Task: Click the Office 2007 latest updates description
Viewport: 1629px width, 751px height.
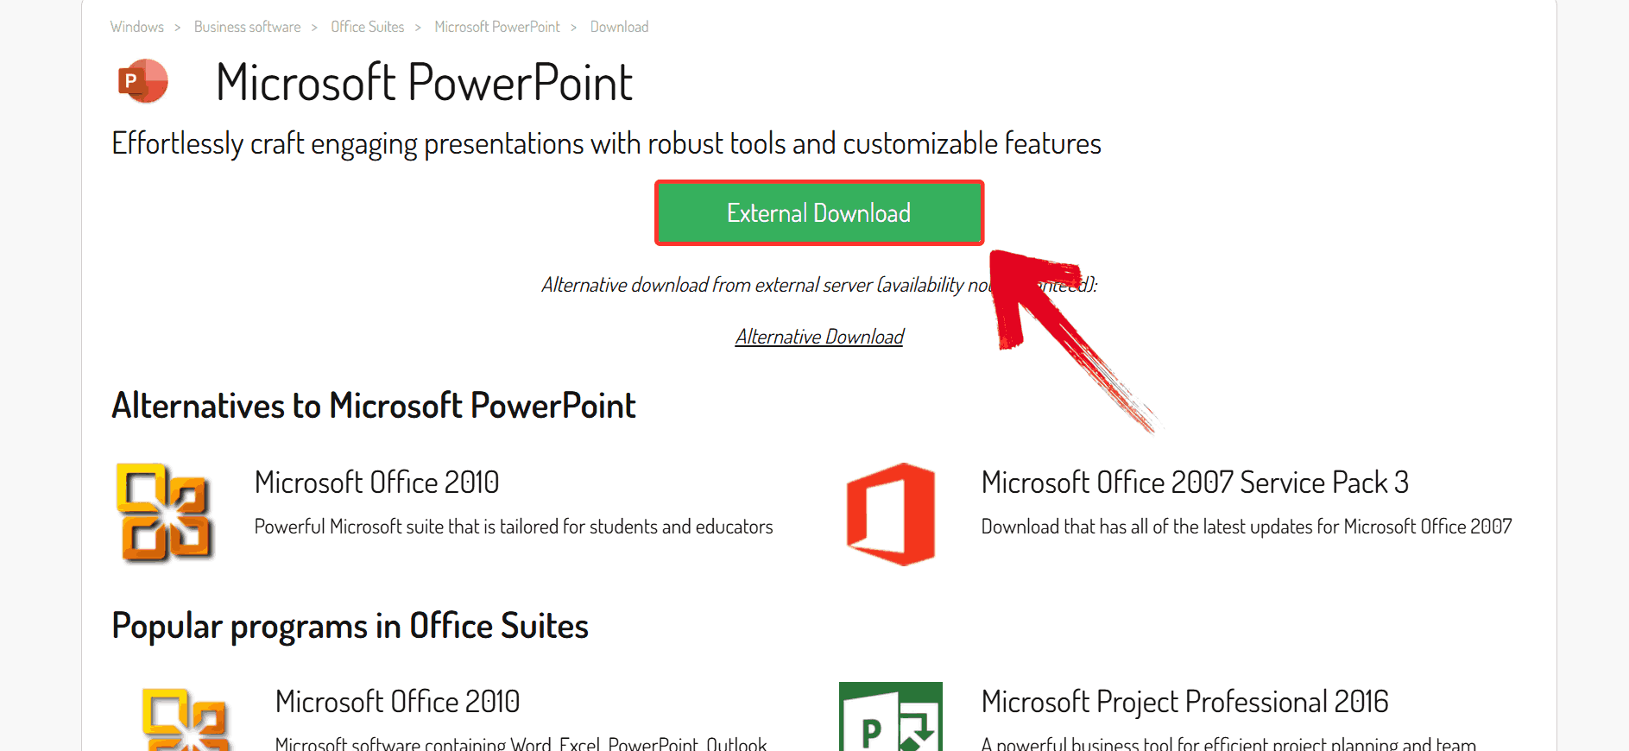Action: point(1246,527)
